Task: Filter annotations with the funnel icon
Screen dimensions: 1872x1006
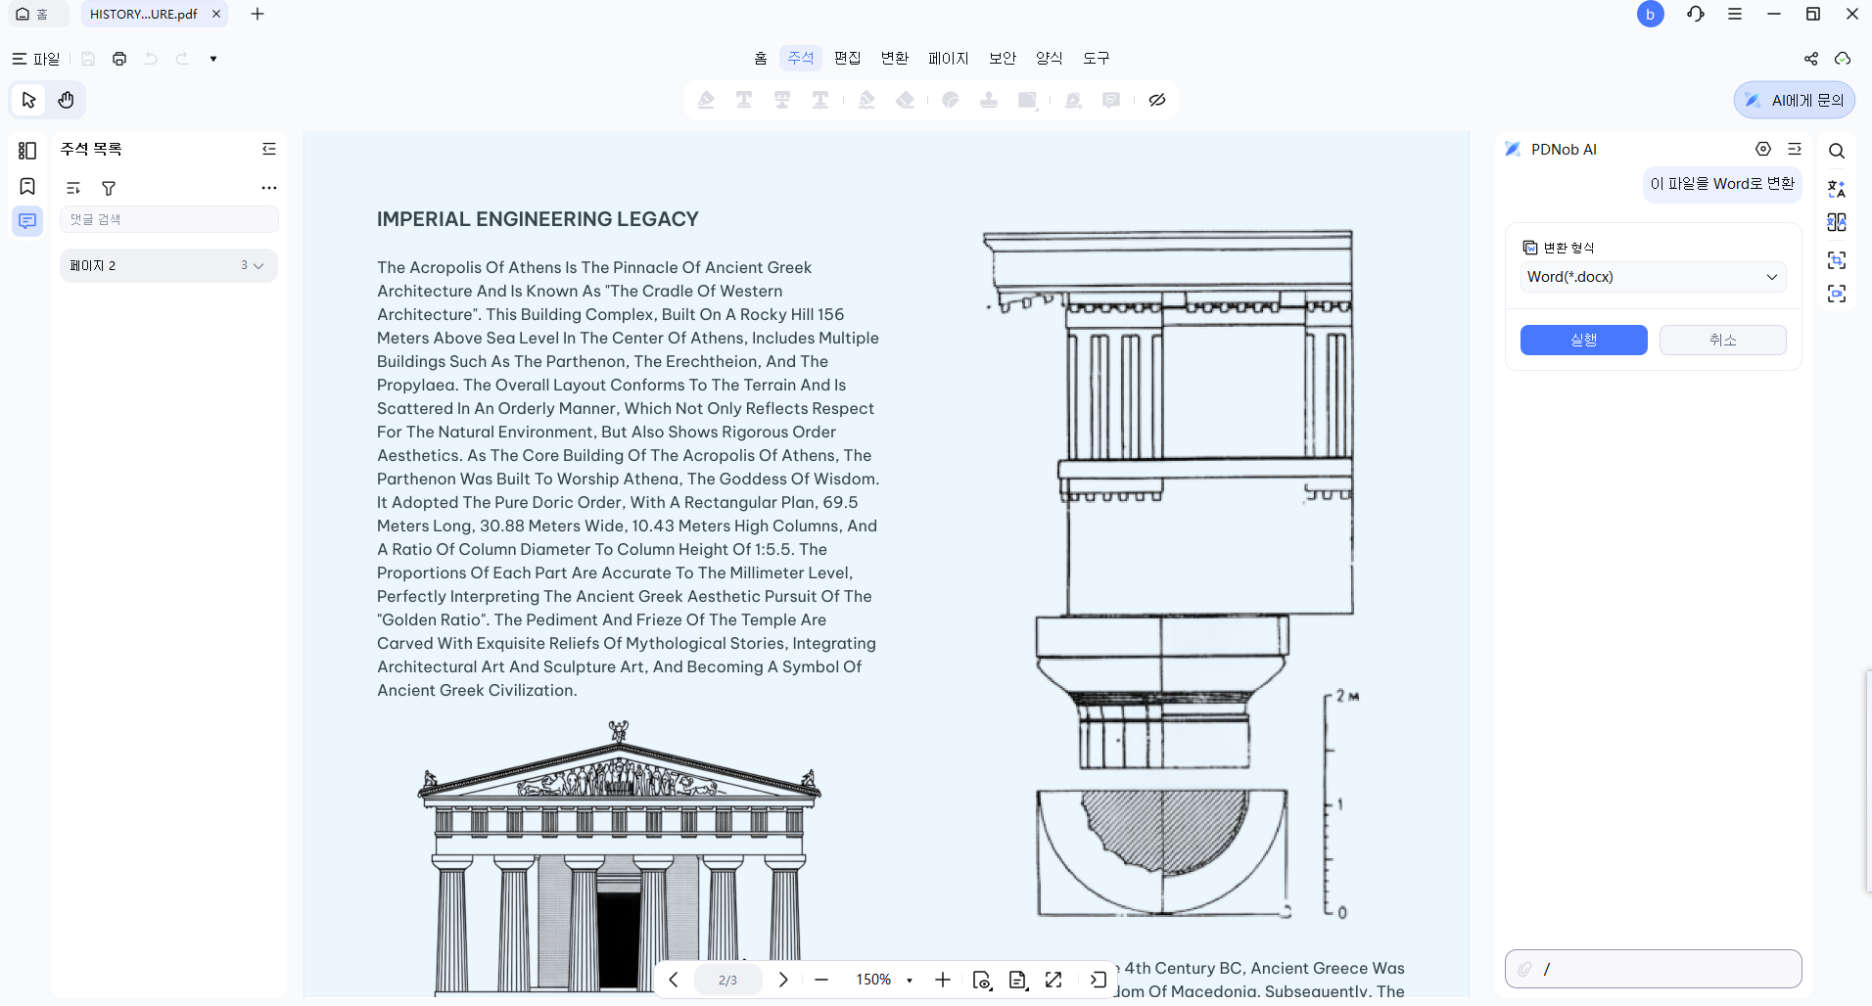Action: pos(109,188)
